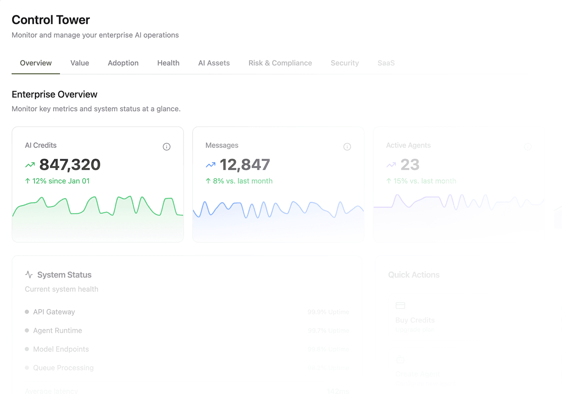Click the Messages blue trend arrow icon
The width and height of the screenshot is (562, 394).
[x=211, y=165]
